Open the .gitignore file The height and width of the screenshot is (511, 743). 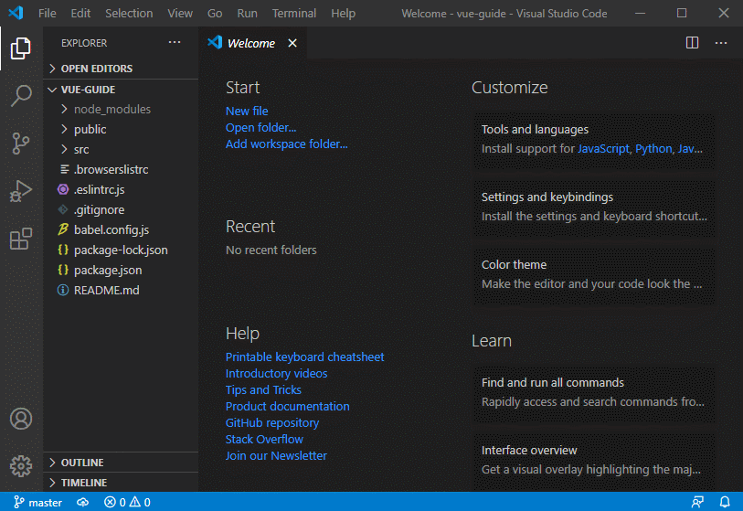(121, 209)
